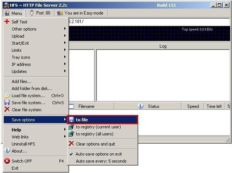
Task: Click the Time left column header
Action: (x=214, y=106)
